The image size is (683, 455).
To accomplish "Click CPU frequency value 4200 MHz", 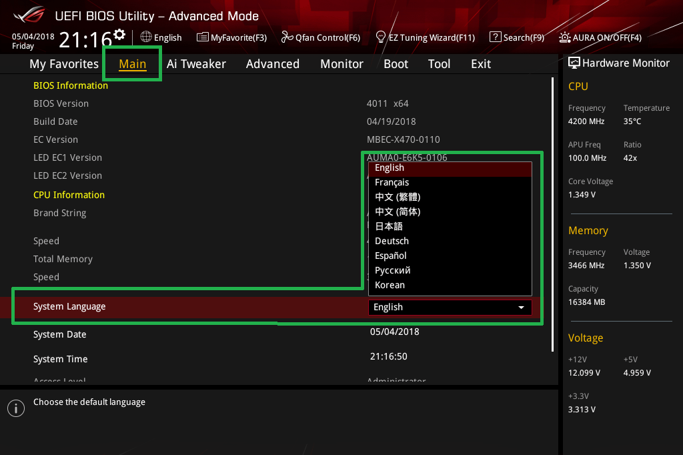I will click(x=586, y=121).
